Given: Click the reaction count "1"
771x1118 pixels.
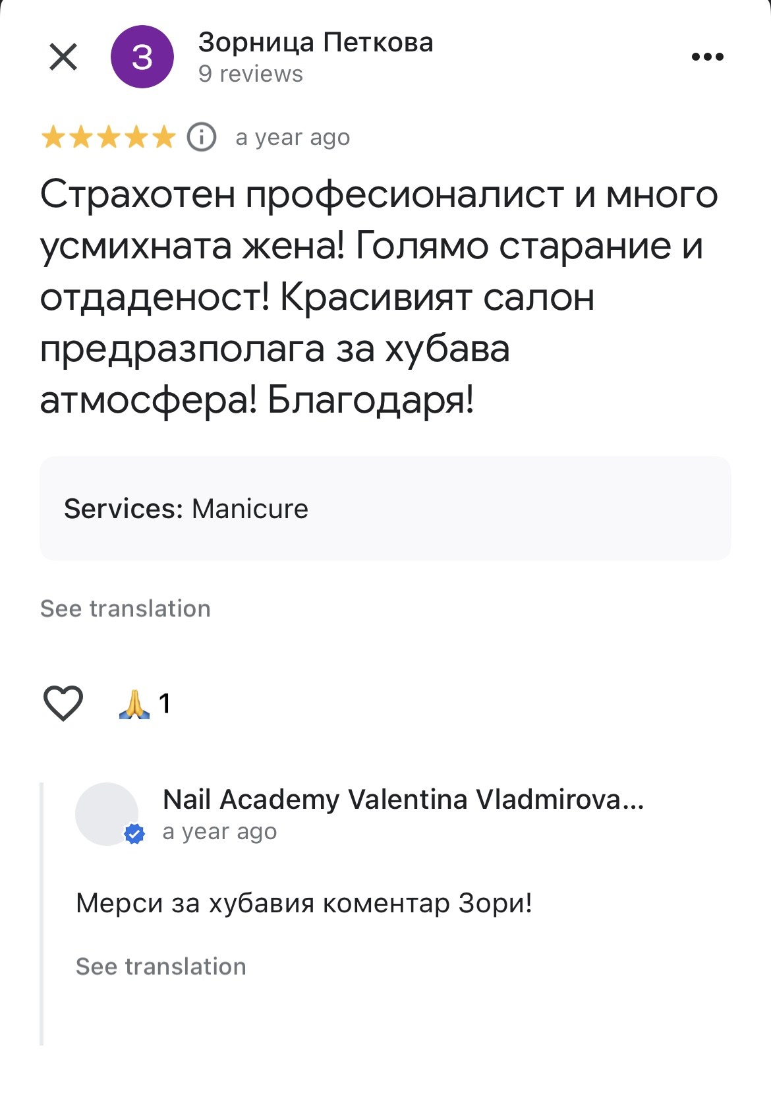Looking at the screenshot, I should pyautogui.click(x=165, y=703).
